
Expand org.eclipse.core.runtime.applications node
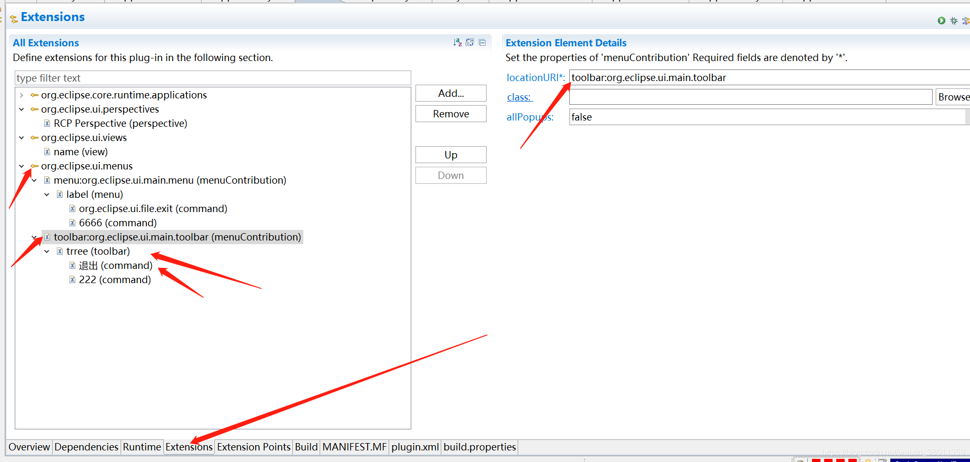pyautogui.click(x=22, y=95)
